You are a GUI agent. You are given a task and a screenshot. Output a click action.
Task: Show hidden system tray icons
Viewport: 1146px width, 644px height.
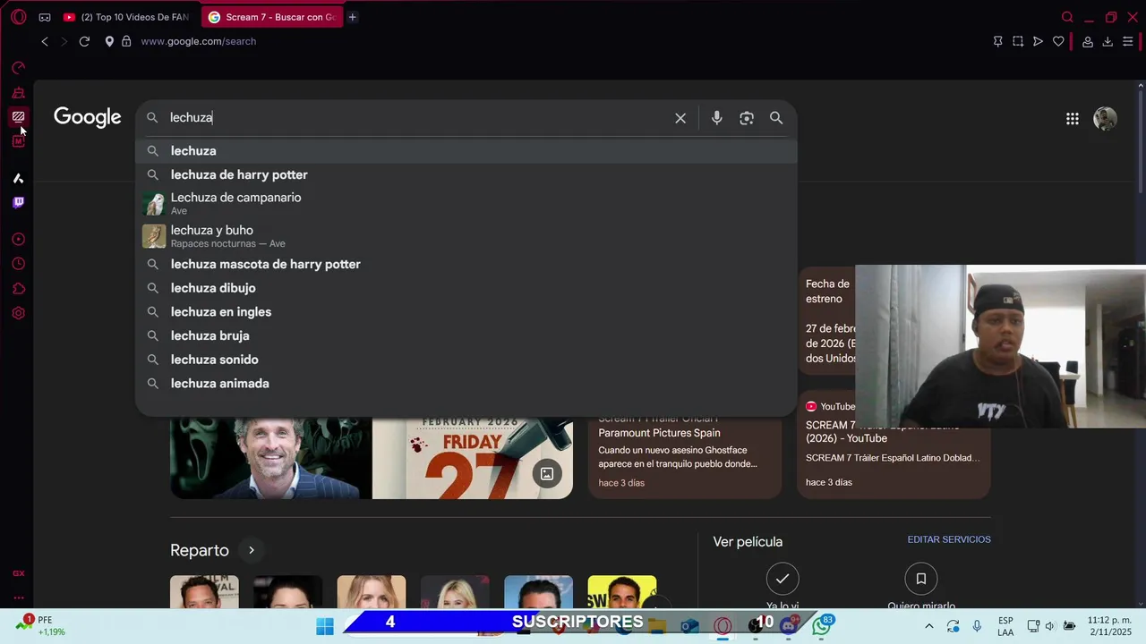click(x=928, y=626)
